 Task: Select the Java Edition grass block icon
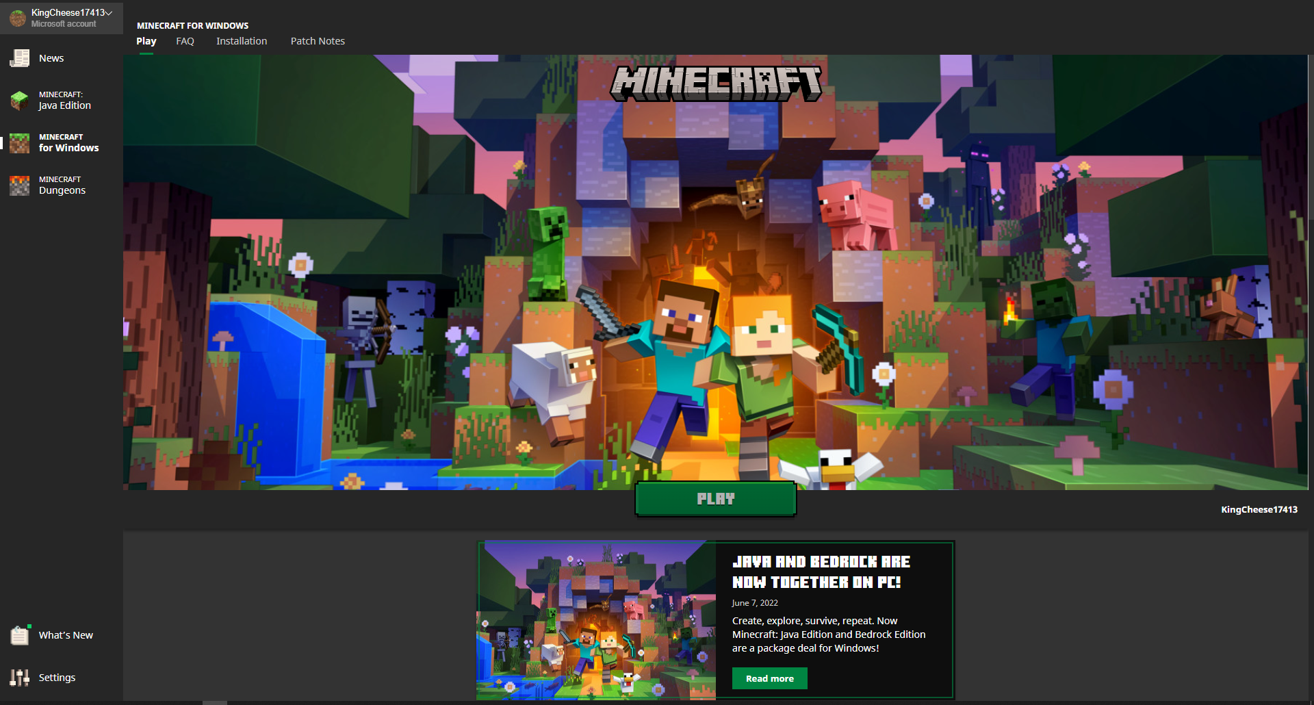(x=19, y=101)
